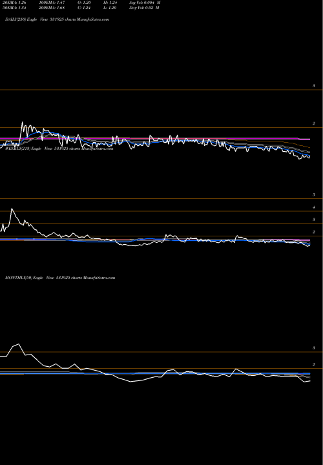This screenshot has width=323, height=465.
Task: Click the monthly chart axis label 2
Action: tap(314, 364)
